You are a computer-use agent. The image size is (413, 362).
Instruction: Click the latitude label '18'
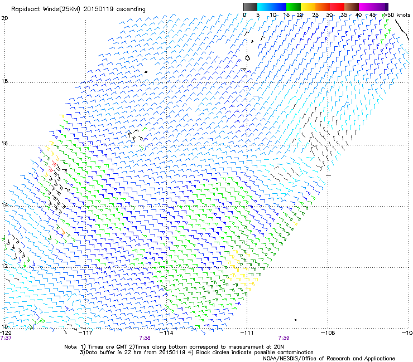point(4,81)
